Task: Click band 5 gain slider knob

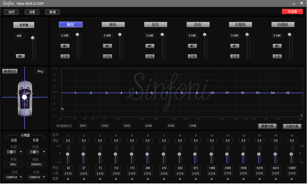Action: tap(132, 154)
